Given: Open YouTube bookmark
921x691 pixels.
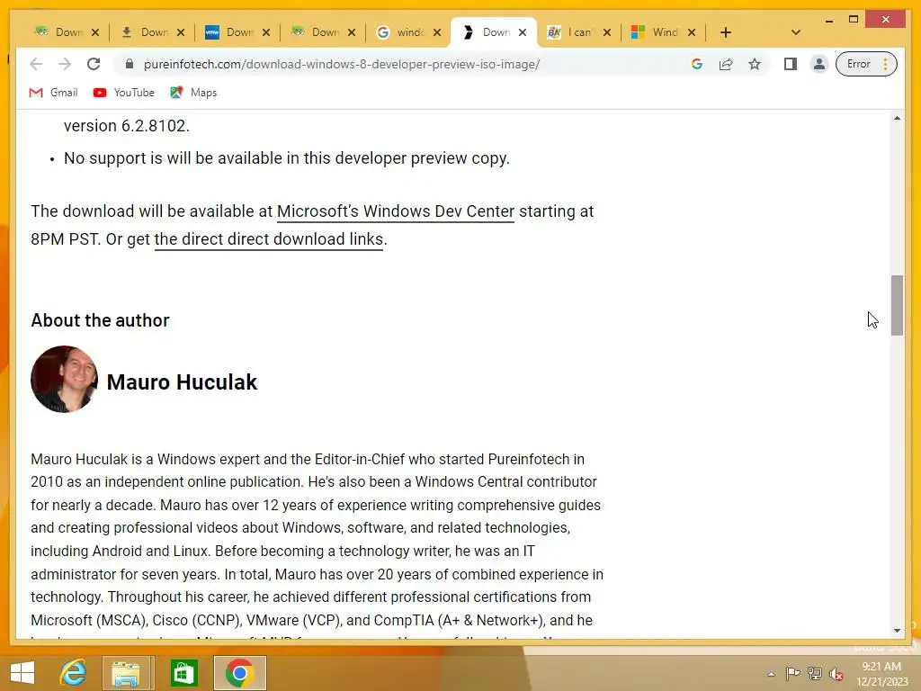Looking at the screenshot, I should click(124, 93).
